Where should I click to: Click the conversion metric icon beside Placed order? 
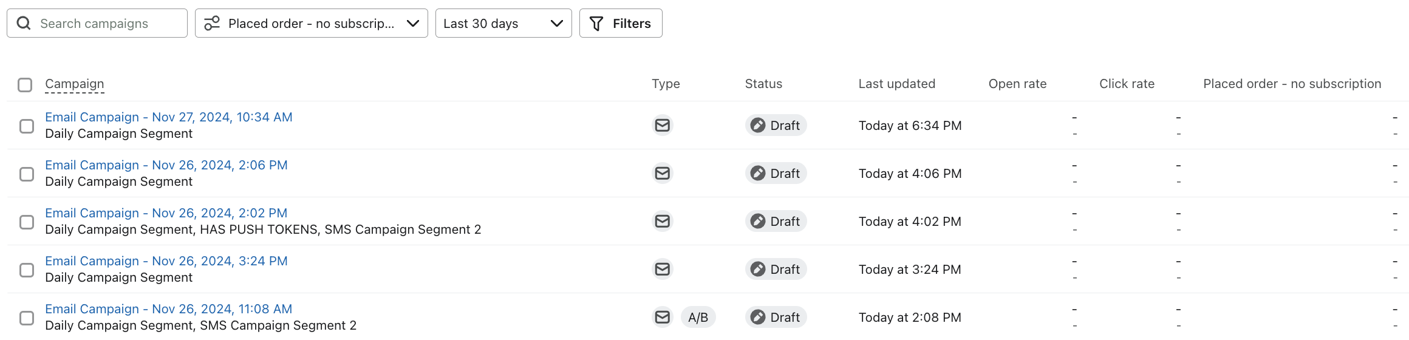click(x=212, y=24)
